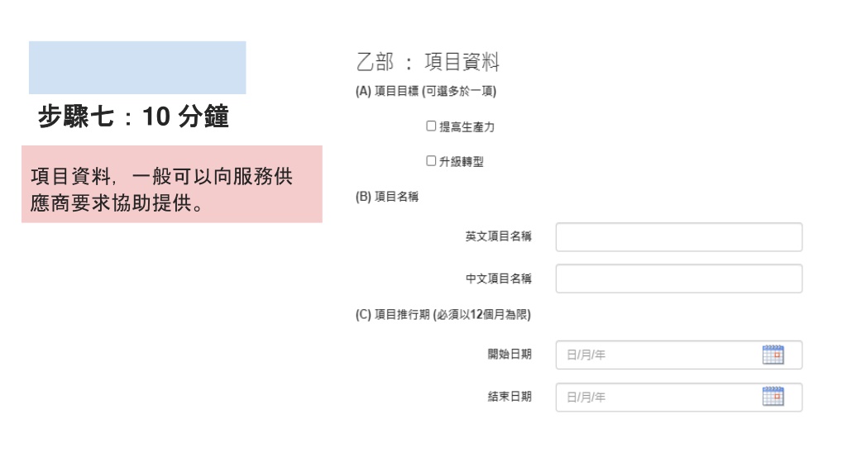Select the light blue rectangle

(137, 68)
